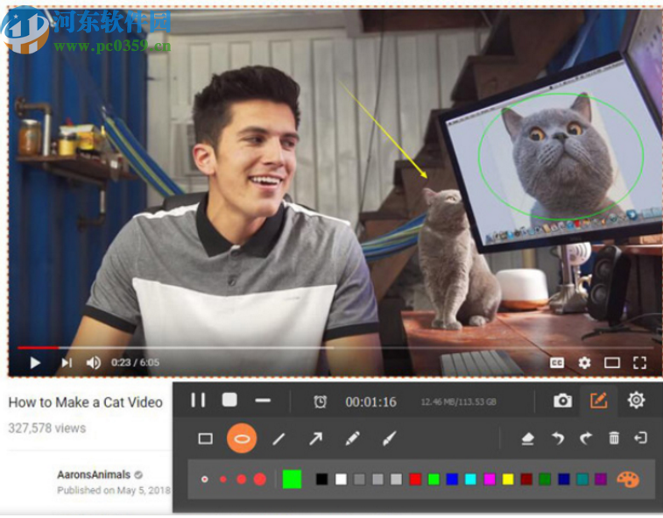663x518 pixels.
Task: Seek on the red video progress bar
Action: click(x=38, y=347)
